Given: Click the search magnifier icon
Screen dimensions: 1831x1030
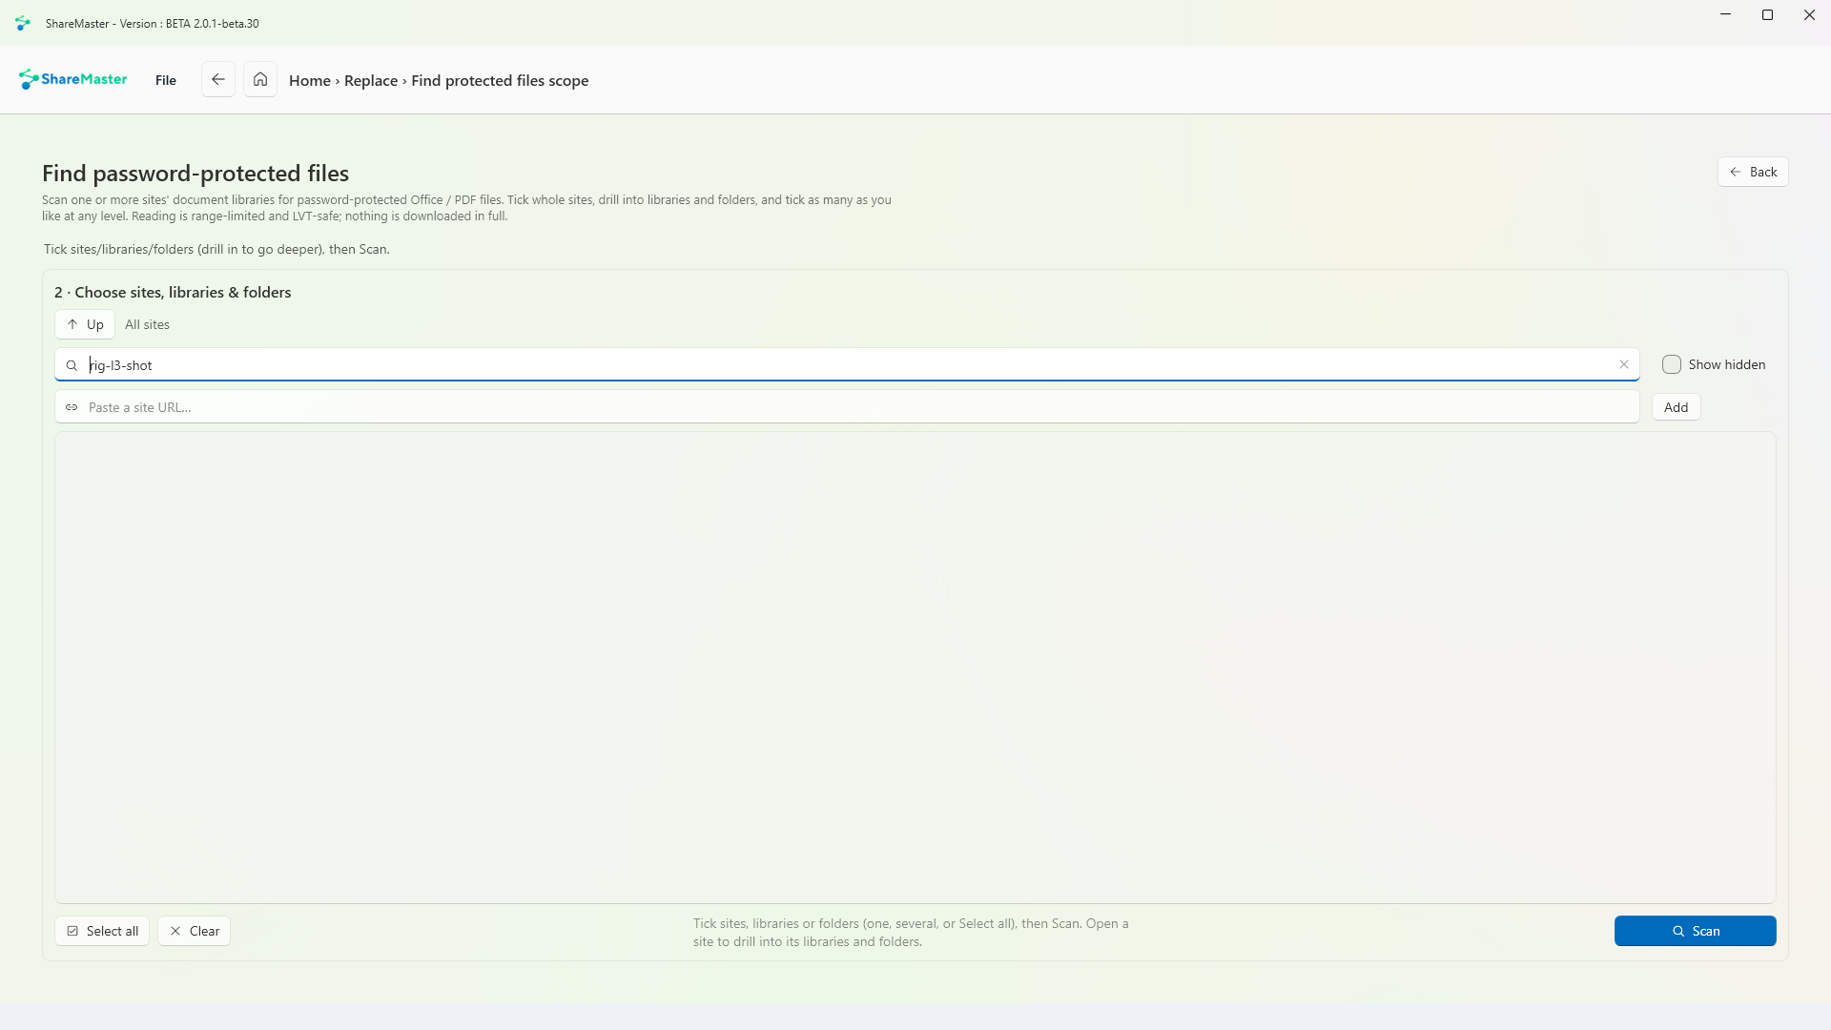Looking at the screenshot, I should tap(72, 365).
